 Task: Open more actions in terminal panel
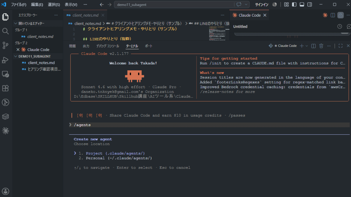[329, 46]
